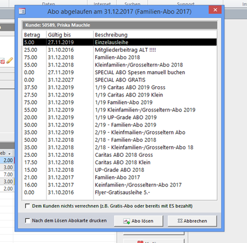Click the Beschreibung column header
Screen dimensions: 247x243
[x=111, y=35]
